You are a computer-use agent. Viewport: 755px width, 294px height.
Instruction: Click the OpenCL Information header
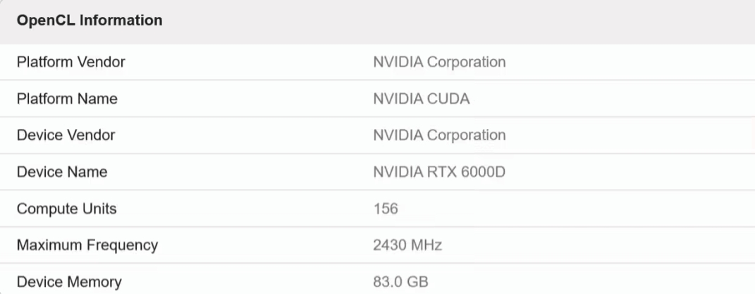pyautogui.click(x=90, y=20)
